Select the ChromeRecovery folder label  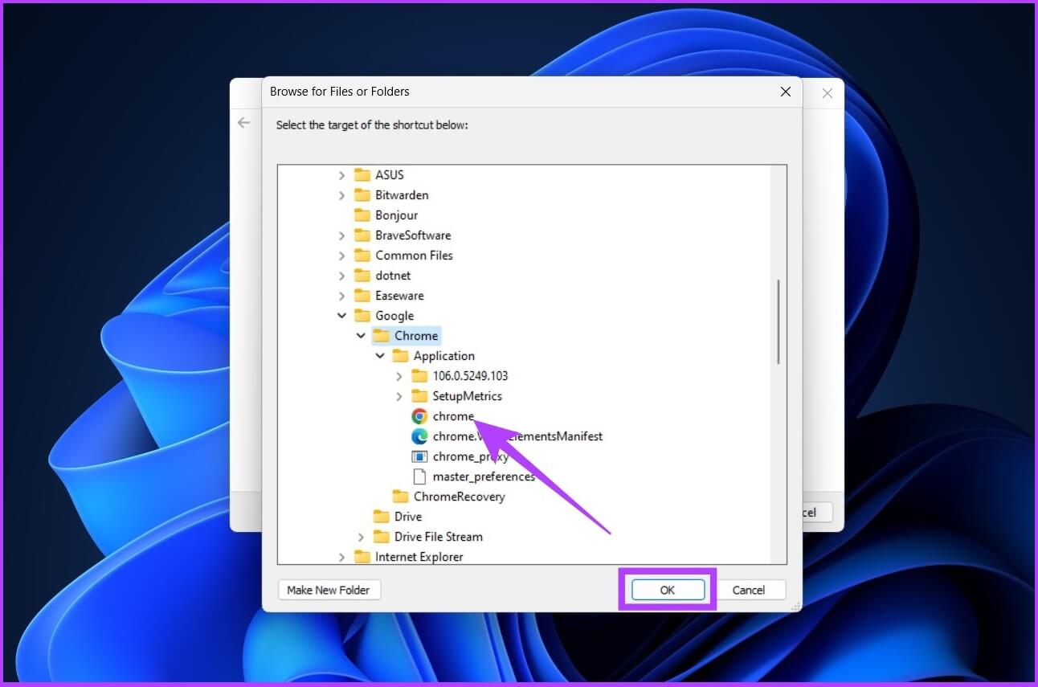click(460, 497)
